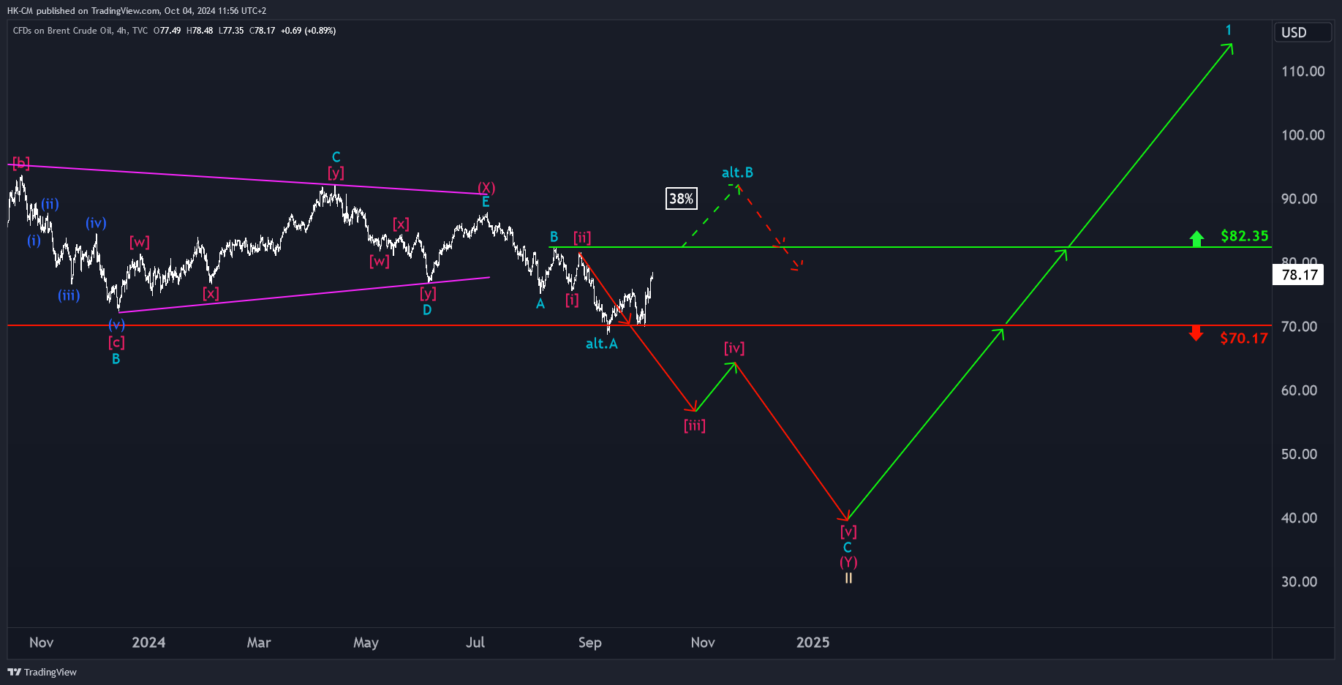1342x685 pixels.
Task: Click the 38% probability label box
Action: pos(681,199)
